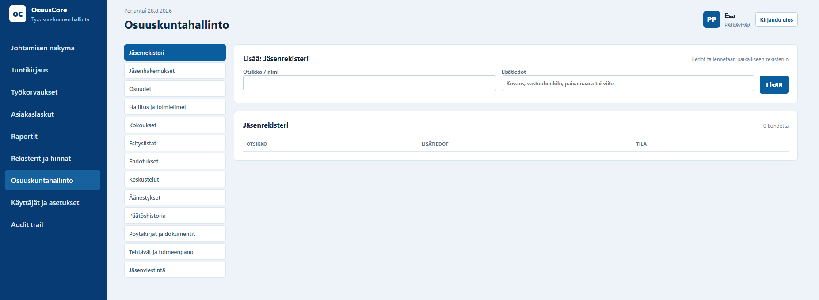Screen dimensions: 819x300
Task: Go to Tuntikirjaus section
Action: click(53, 70)
